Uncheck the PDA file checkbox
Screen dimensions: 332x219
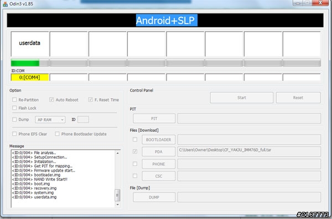coord(135,151)
